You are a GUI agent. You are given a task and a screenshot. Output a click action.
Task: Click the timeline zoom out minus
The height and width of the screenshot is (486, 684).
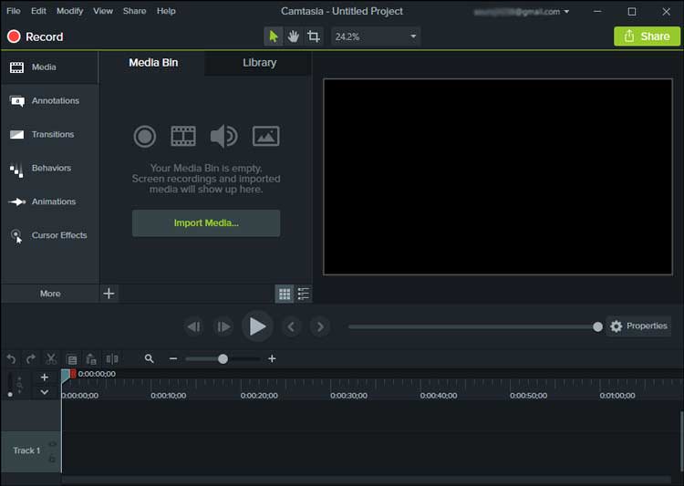173,358
